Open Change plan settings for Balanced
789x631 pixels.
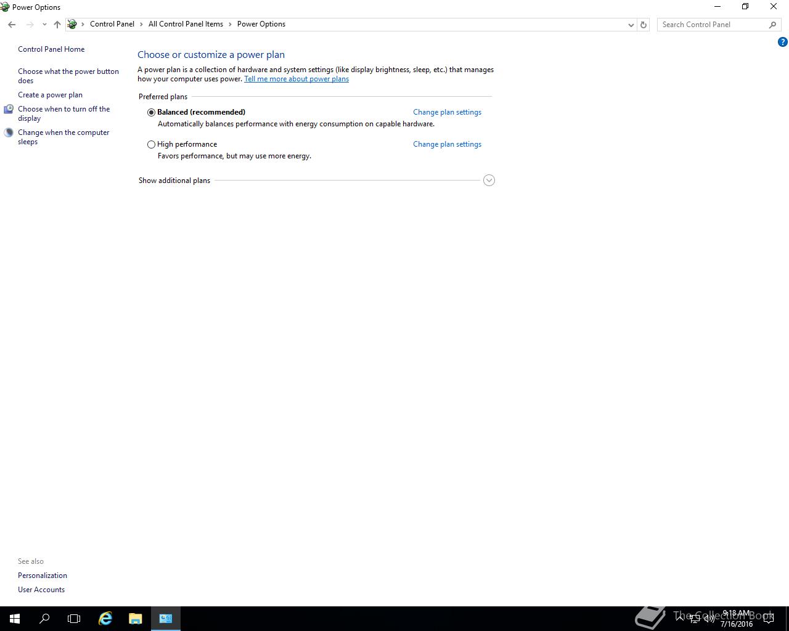447,112
